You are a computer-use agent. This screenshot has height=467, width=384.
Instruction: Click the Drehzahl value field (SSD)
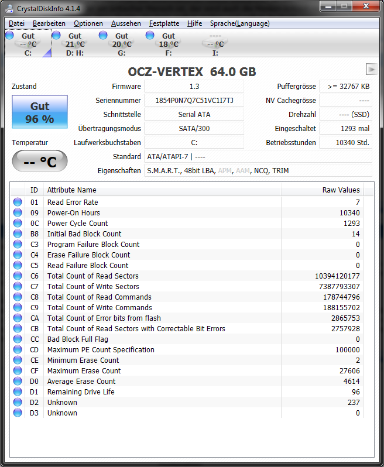346,114
